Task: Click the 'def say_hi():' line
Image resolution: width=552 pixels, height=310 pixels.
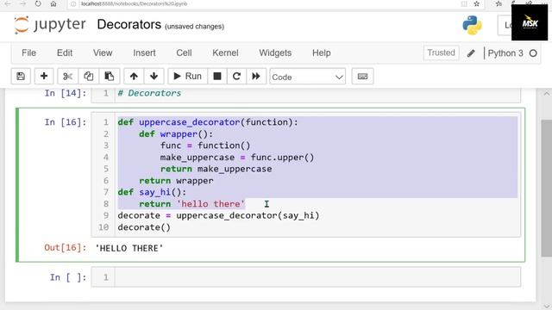Action: point(152,192)
